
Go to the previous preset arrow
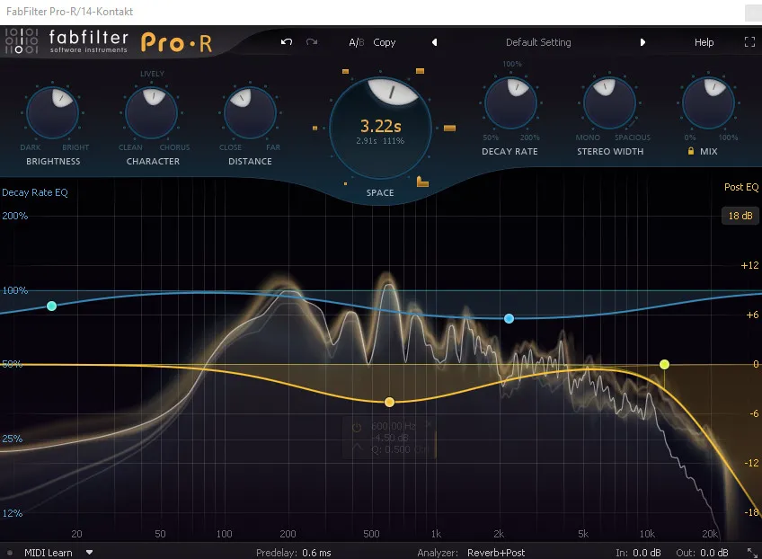435,42
